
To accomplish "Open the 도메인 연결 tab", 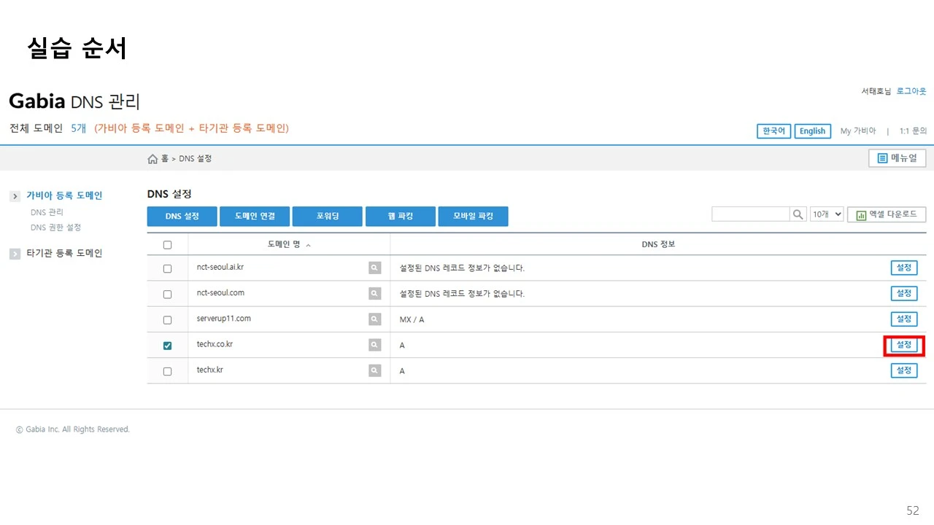I will 255,217.
